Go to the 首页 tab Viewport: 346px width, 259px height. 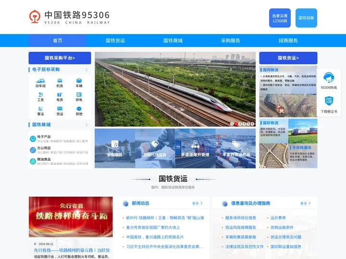58,40
